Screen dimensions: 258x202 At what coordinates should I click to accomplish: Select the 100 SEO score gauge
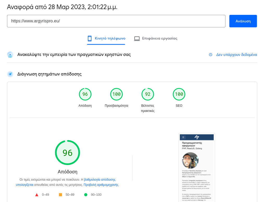tap(179, 94)
